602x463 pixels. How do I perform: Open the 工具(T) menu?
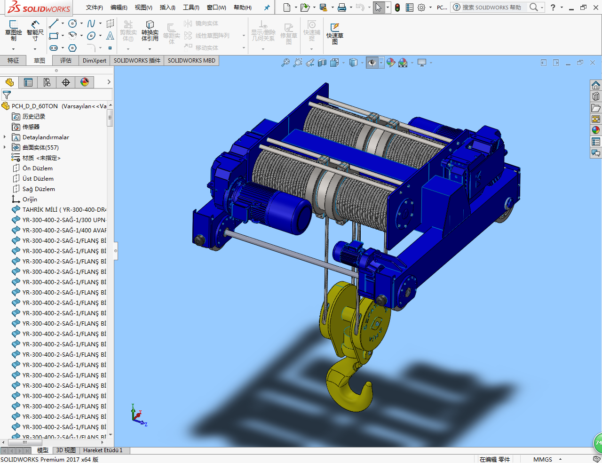tap(191, 8)
